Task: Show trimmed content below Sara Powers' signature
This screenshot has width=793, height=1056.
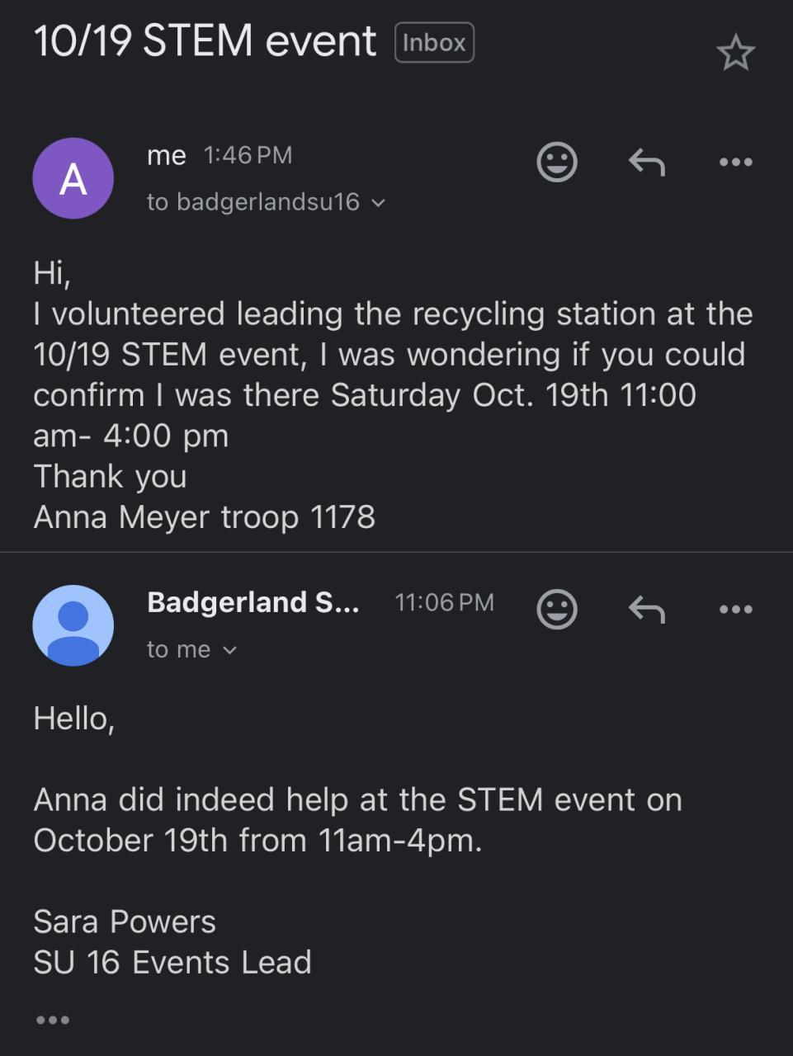Action: tap(53, 1021)
